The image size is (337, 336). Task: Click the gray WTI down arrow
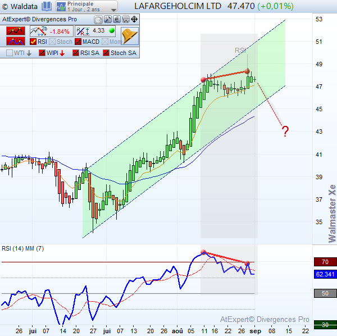point(29,53)
